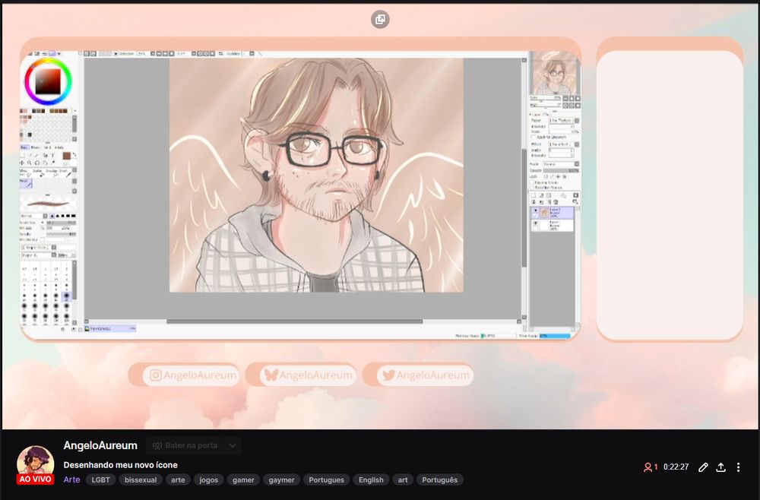Open the three-dot more options menu
This screenshot has height=500, width=760.
tap(738, 467)
